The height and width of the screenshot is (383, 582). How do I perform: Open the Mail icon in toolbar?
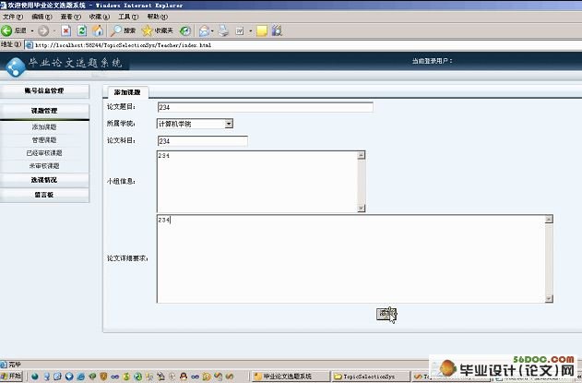click(204, 30)
